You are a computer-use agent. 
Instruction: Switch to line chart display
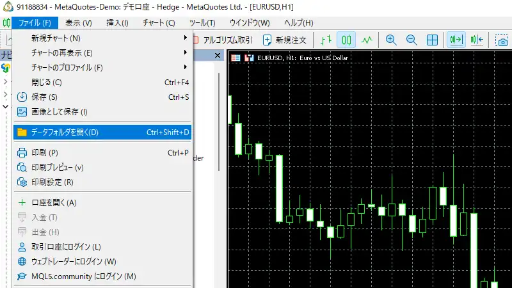[367, 40]
